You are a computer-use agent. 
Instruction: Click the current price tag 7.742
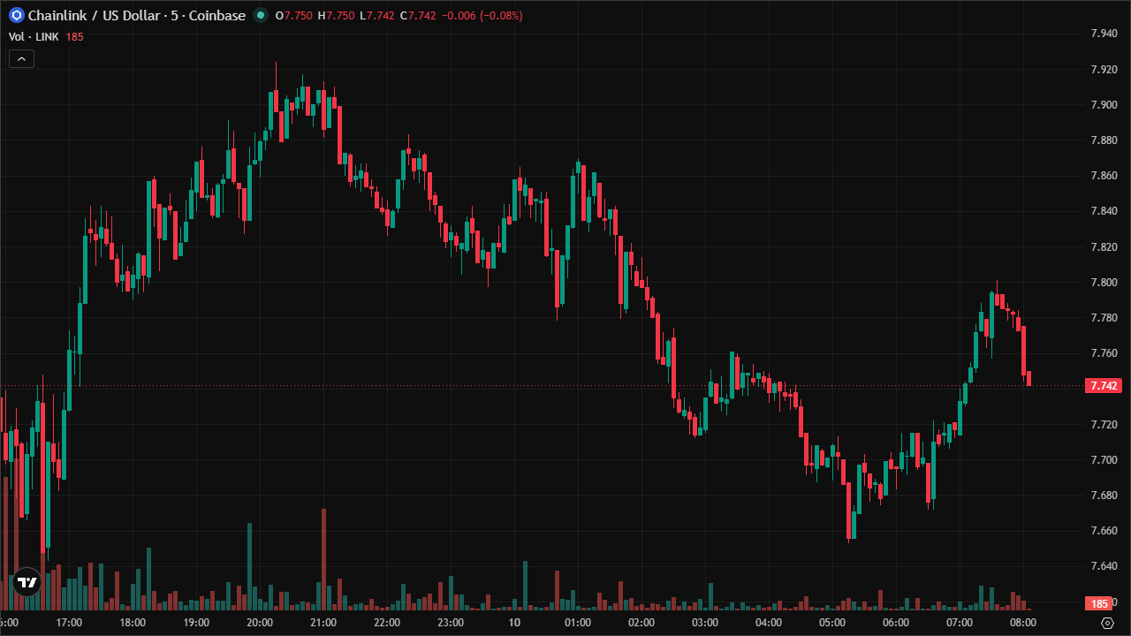tap(1104, 386)
